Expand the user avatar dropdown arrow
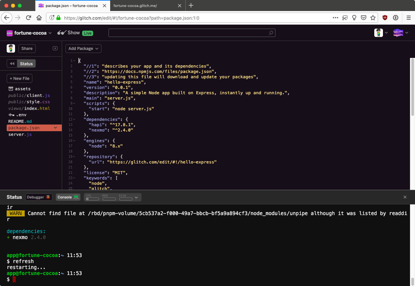The height and width of the screenshot is (286, 415). 386,33
